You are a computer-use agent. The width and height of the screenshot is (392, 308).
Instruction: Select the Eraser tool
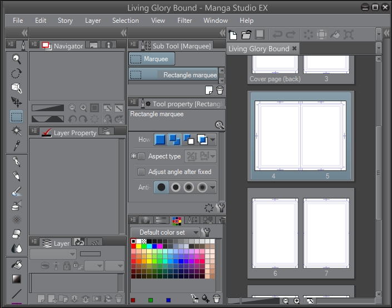pos(17,234)
